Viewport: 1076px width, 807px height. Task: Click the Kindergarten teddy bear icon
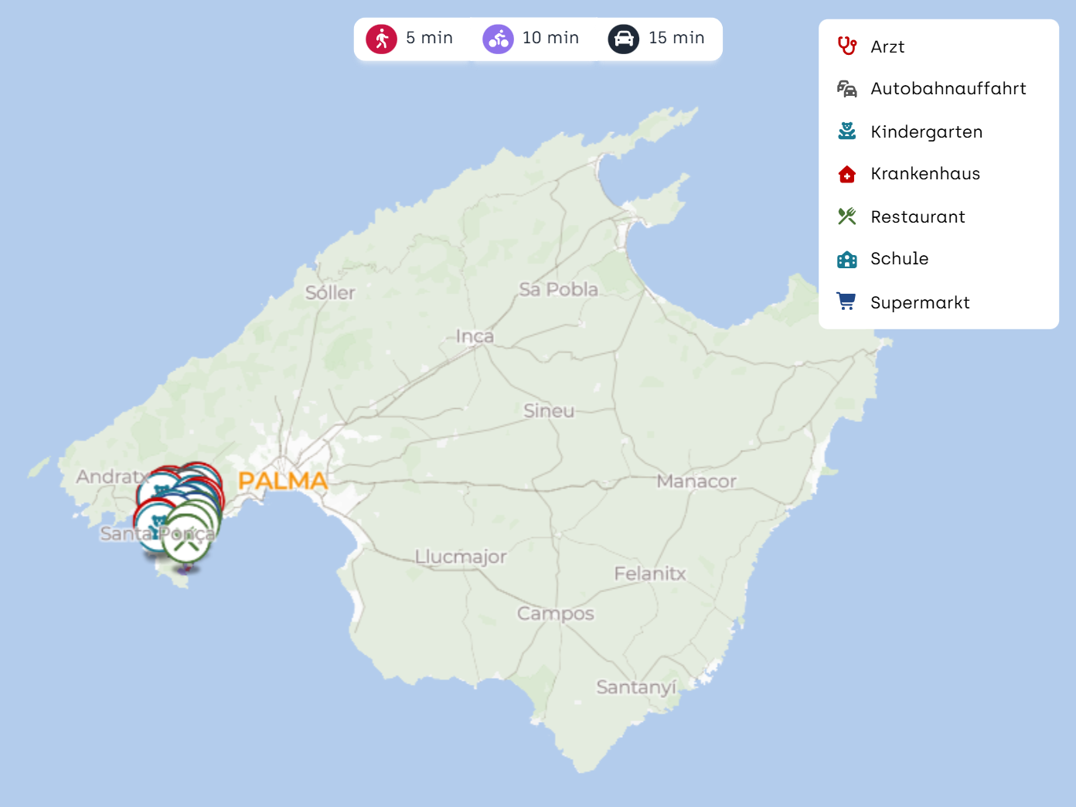847,131
